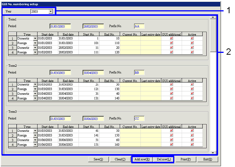Open the Year dropdown showing 2003
The height and width of the screenshot is (167, 235).
50,11
